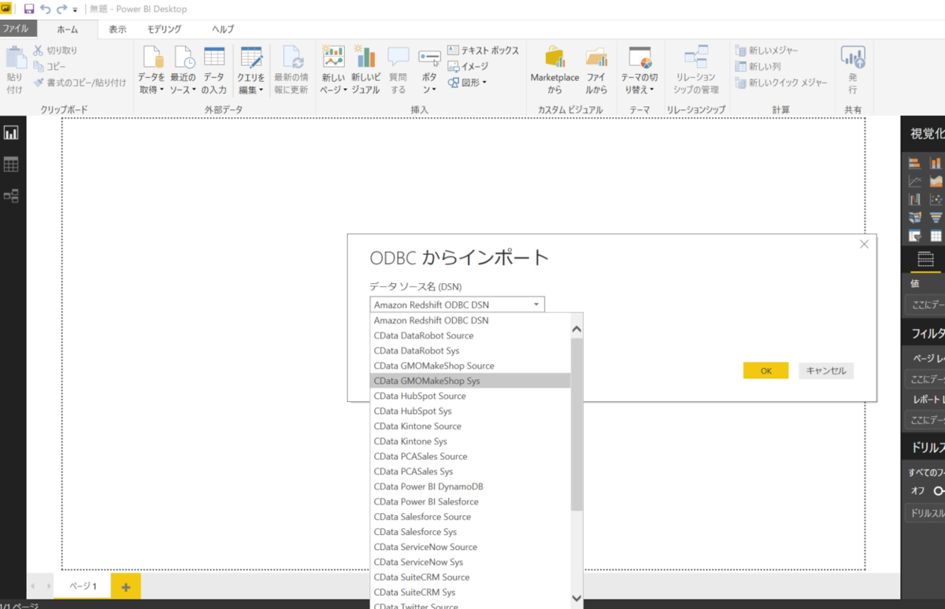
Task: Open 質問する to ask a question
Action: 398,67
